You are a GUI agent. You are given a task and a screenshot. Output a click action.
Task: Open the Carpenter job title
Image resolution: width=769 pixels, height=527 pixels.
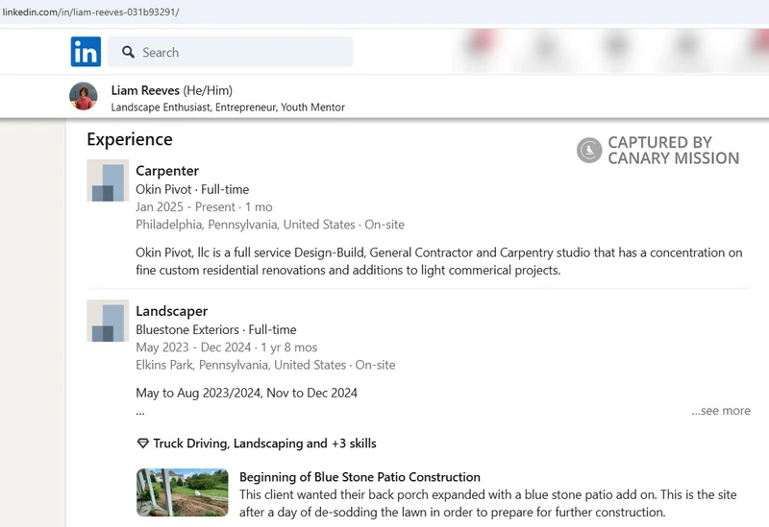tap(167, 171)
